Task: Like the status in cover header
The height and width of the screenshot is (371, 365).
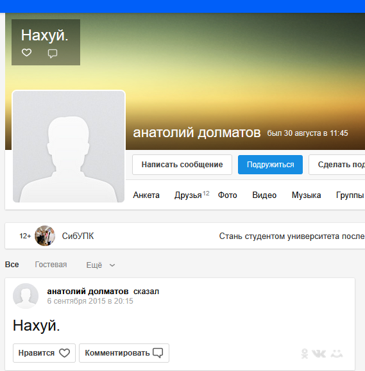Action: click(26, 53)
